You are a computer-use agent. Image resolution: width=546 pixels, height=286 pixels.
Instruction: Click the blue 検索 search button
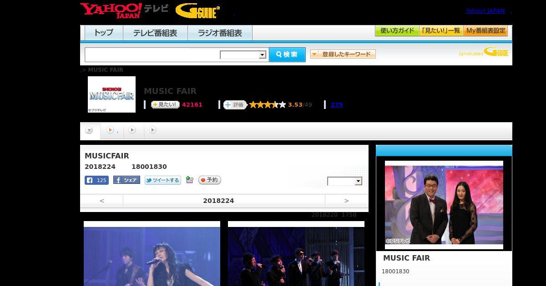[287, 54]
